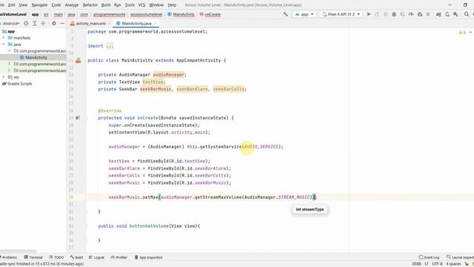Image resolution: width=474 pixels, height=267 pixels.
Task: Open the Device Manager icon
Action: tap(447, 14)
